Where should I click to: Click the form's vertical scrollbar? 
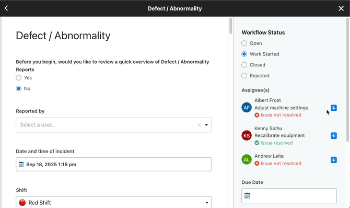click(230, 26)
